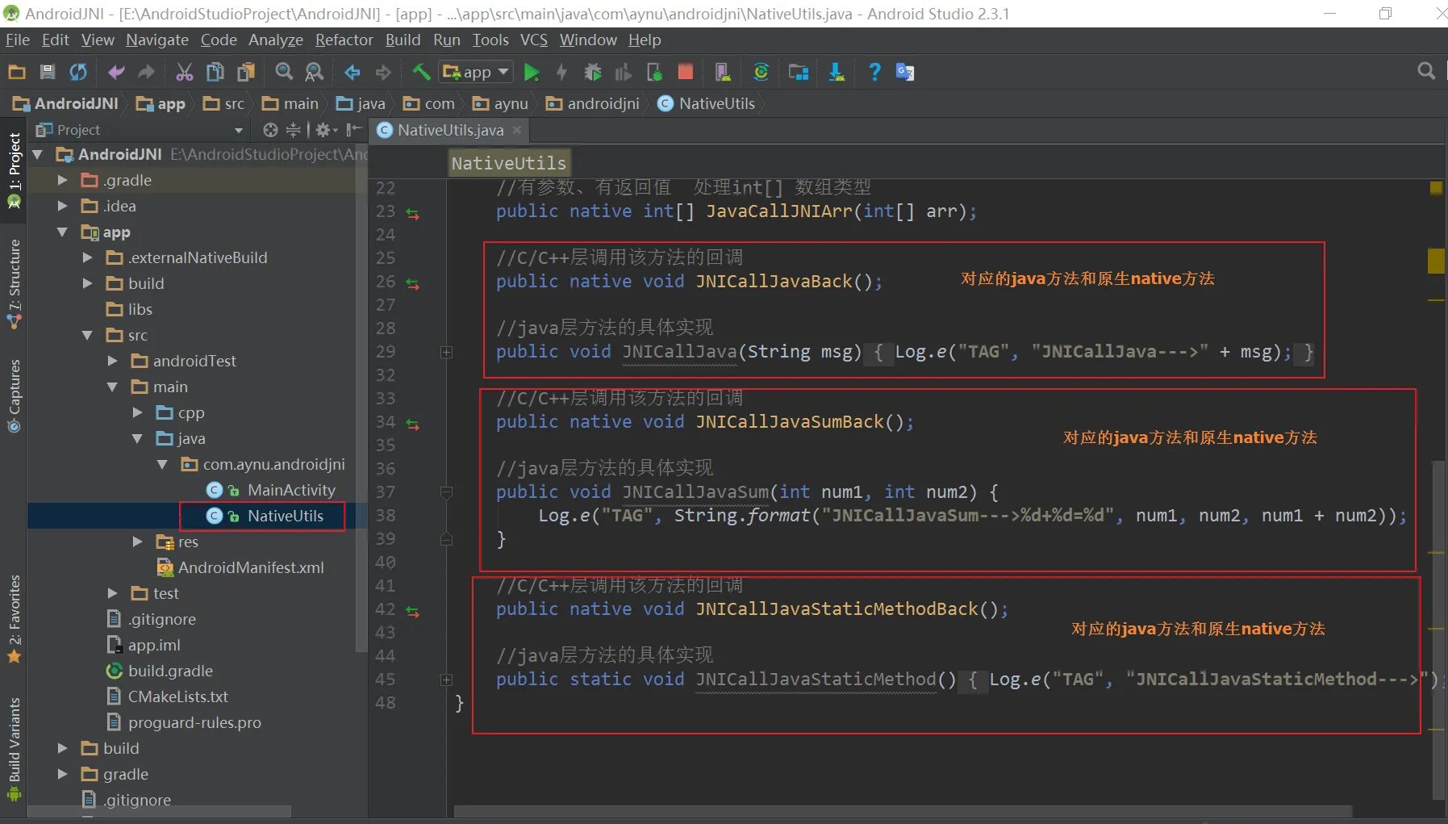Open the Navigate menu

point(157,40)
